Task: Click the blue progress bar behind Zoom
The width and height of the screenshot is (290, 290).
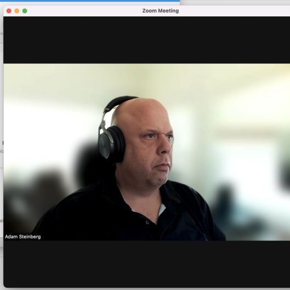Action: click(90, 1)
